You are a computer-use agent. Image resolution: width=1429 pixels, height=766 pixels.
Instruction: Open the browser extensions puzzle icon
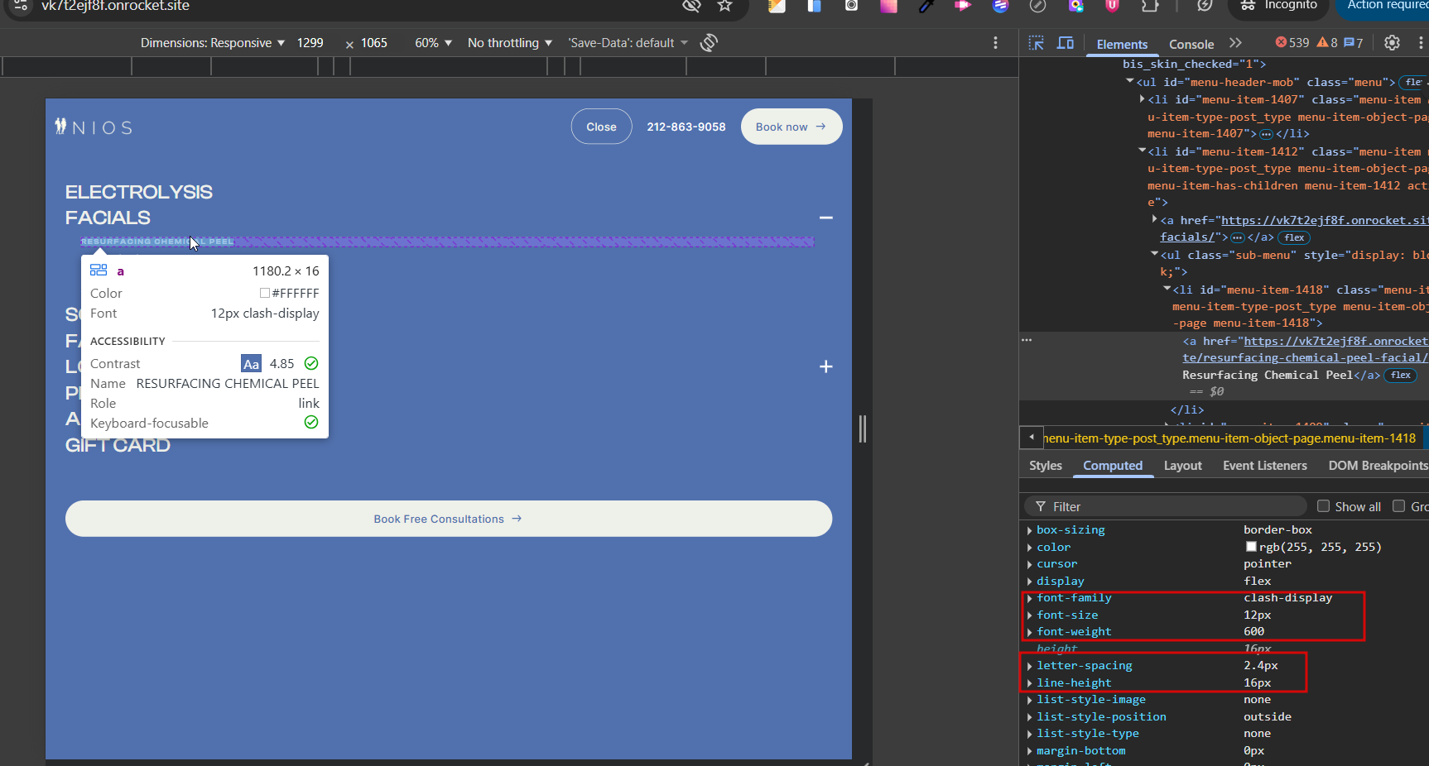click(1150, 6)
